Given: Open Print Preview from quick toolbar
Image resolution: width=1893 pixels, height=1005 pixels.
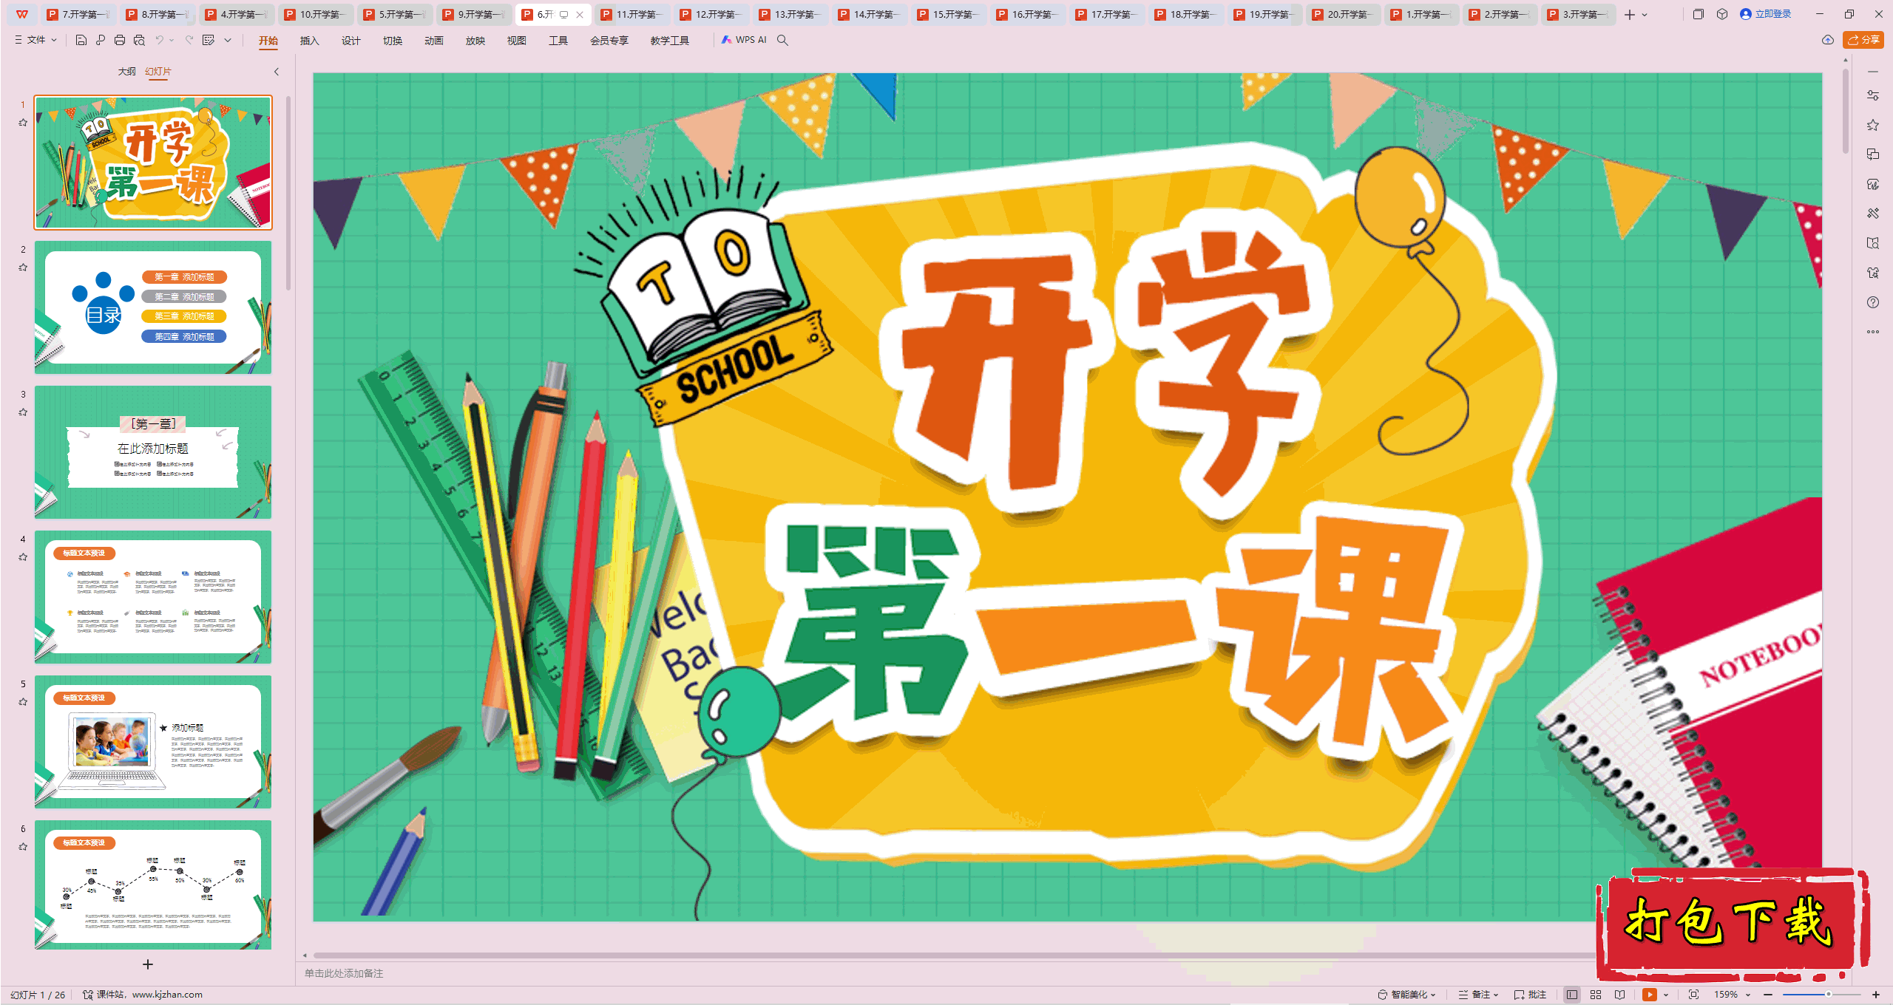Looking at the screenshot, I should click(139, 40).
